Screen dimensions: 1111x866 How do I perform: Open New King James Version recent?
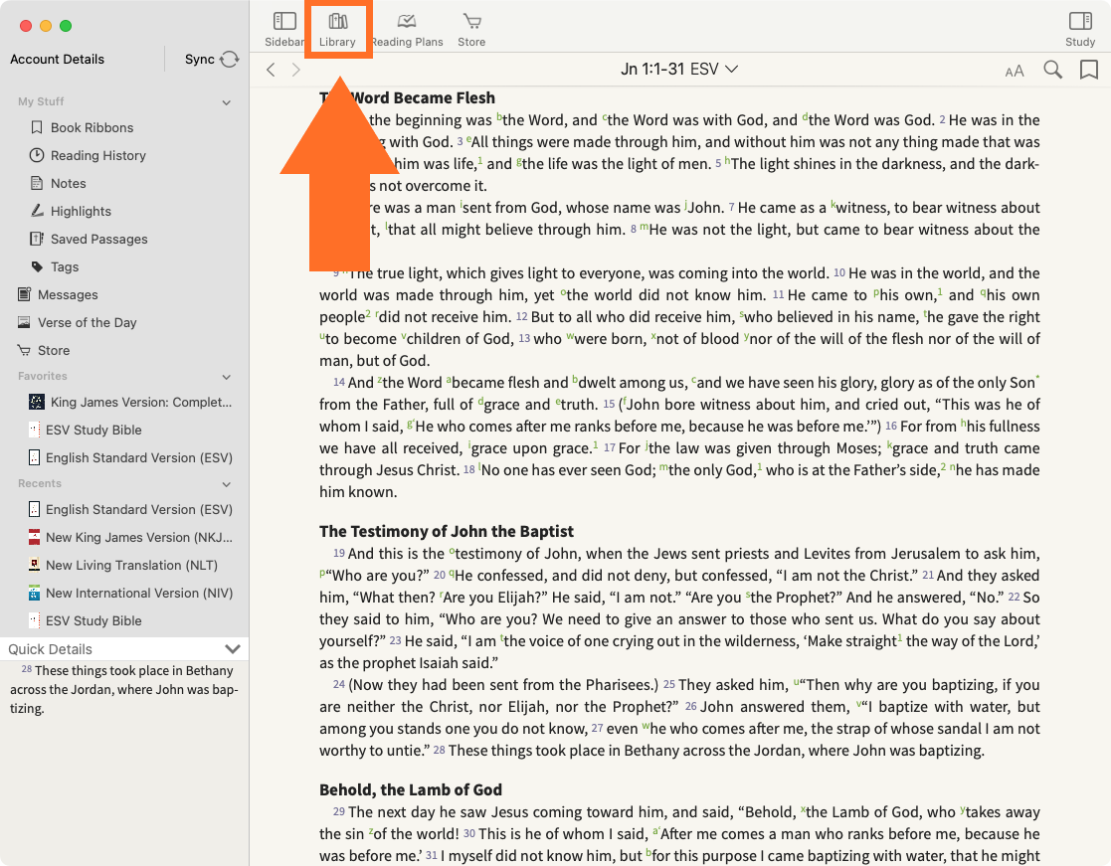point(139,538)
